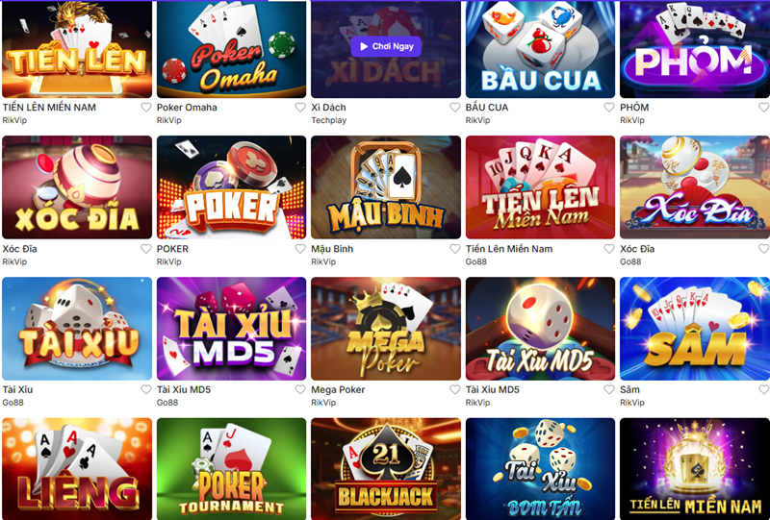Click the Mega Poker title link
Image resolution: width=770 pixels, height=520 pixels.
(338, 390)
